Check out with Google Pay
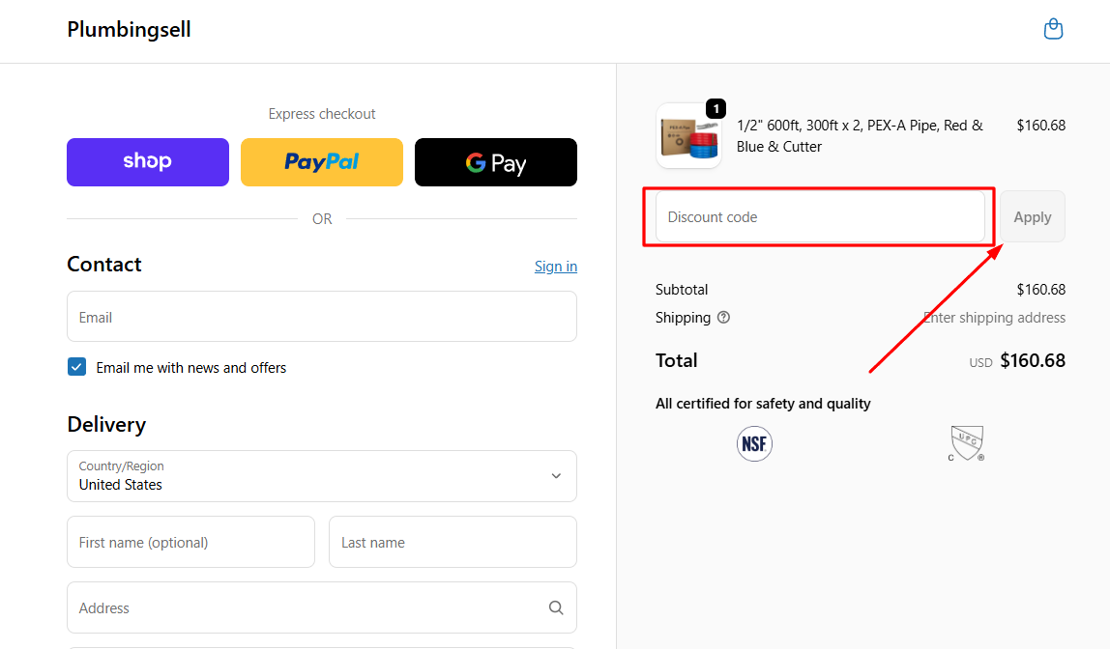This screenshot has height=649, width=1110. click(x=495, y=162)
